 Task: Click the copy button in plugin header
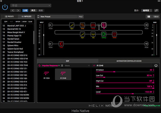tap(33, 11)
